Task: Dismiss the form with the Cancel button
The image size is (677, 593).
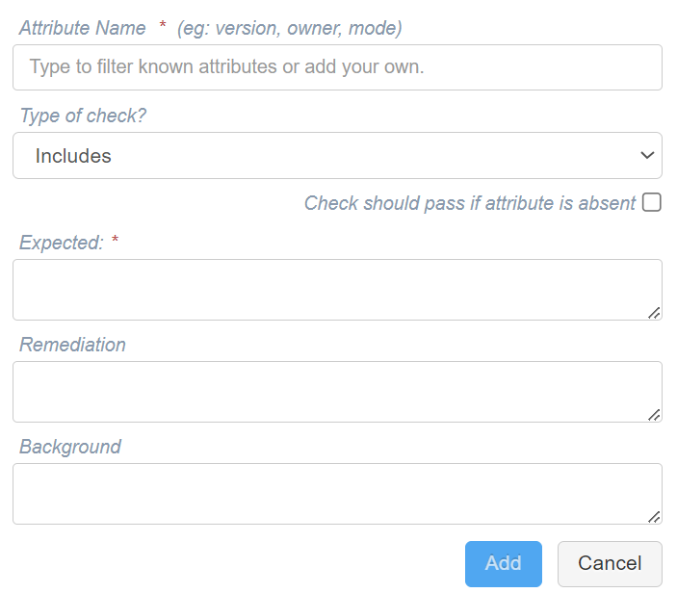Action: pos(610,564)
